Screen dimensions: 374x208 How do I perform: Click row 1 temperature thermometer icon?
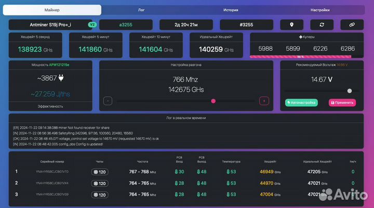click(x=227, y=172)
